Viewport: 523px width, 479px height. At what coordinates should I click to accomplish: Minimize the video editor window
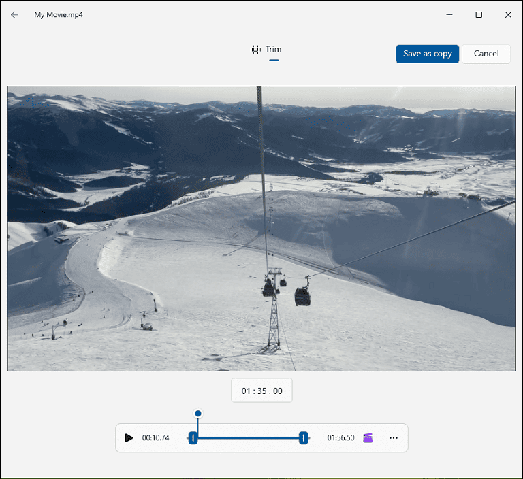pyautogui.click(x=449, y=15)
